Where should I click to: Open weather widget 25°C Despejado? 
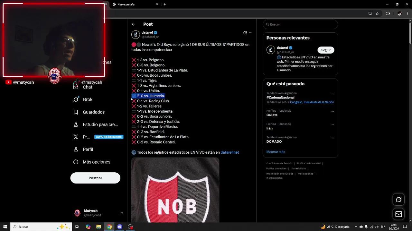[335, 227]
